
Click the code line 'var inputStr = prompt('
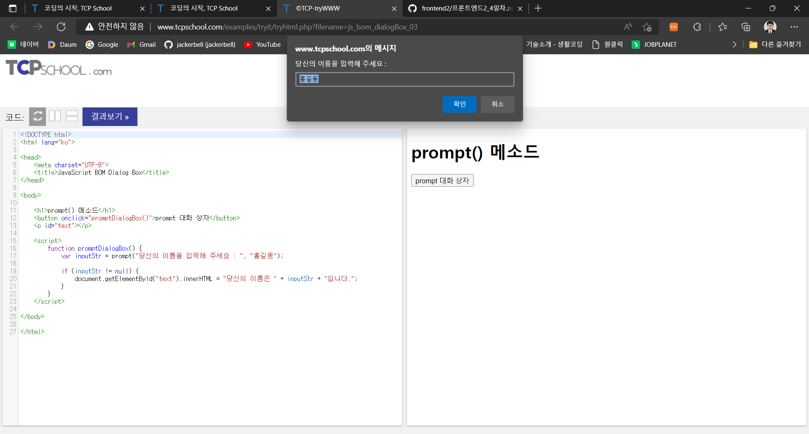(x=172, y=256)
